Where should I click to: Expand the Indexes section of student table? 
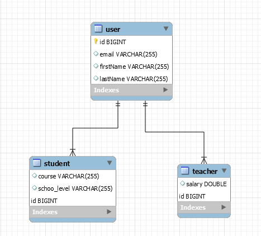click(109, 211)
